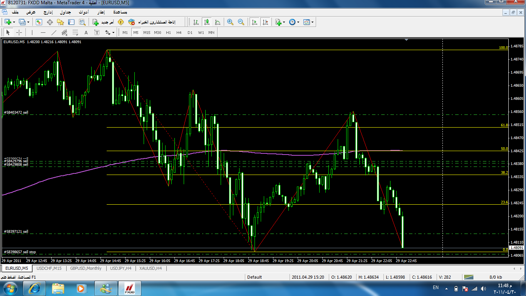Screen dimensions: 526x296
Task: Switch to the GBPUSD,Monthly chart tab
Action: pos(86,268)
